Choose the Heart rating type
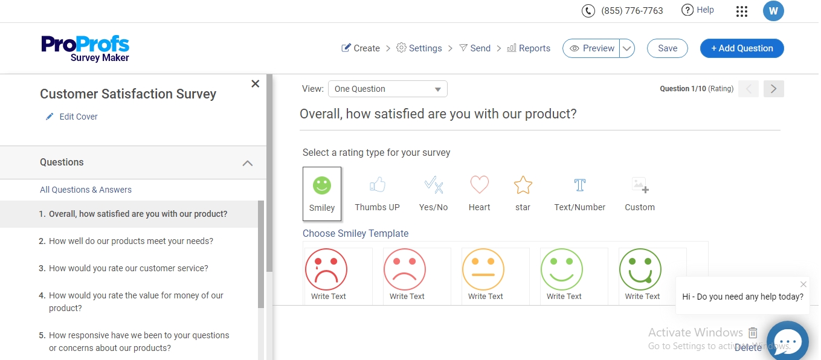 (x=479, y=192)
